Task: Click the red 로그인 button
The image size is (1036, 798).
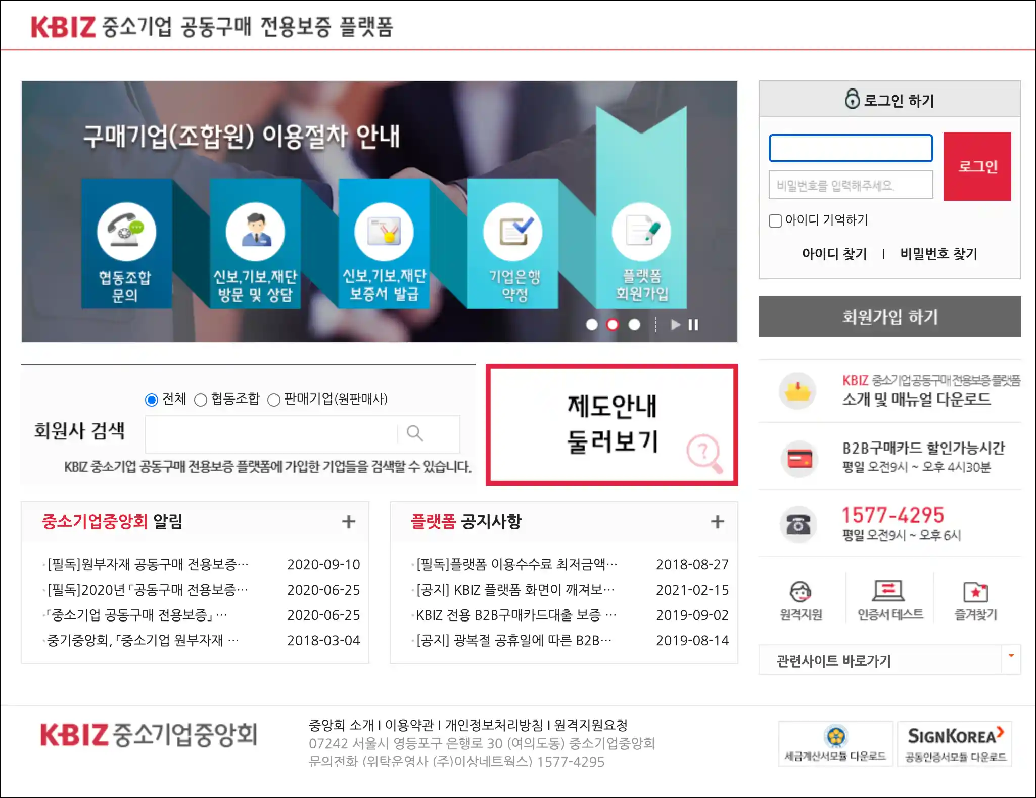Action: 977,166
